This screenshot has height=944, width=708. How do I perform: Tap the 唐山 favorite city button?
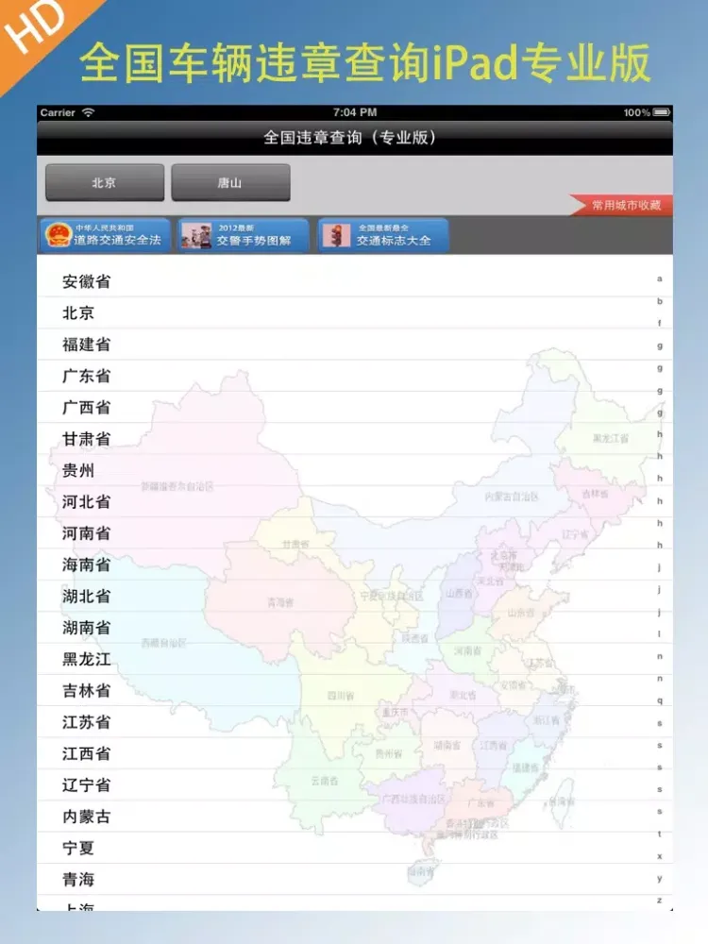[230, 182]
